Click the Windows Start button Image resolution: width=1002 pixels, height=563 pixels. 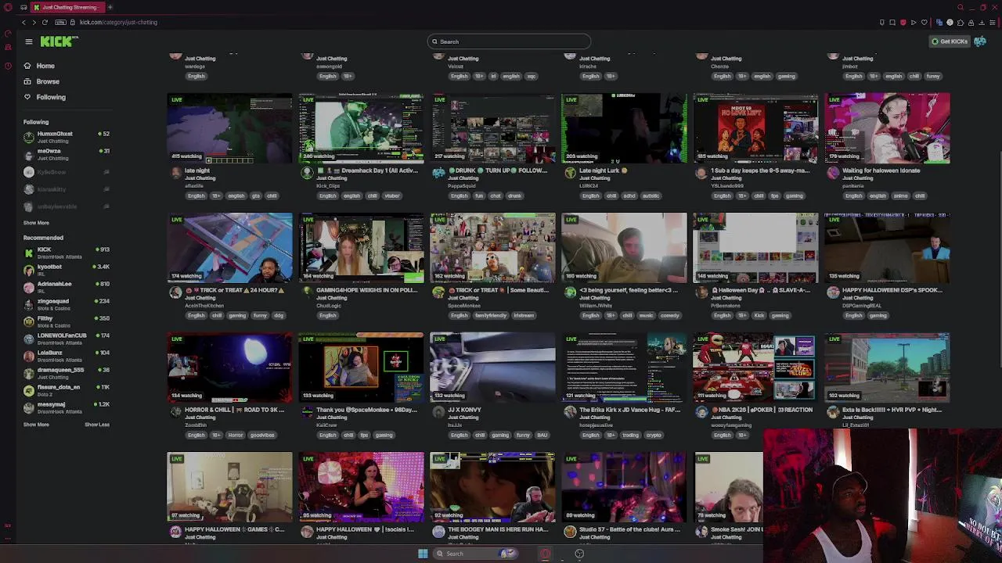click(423, 554)
